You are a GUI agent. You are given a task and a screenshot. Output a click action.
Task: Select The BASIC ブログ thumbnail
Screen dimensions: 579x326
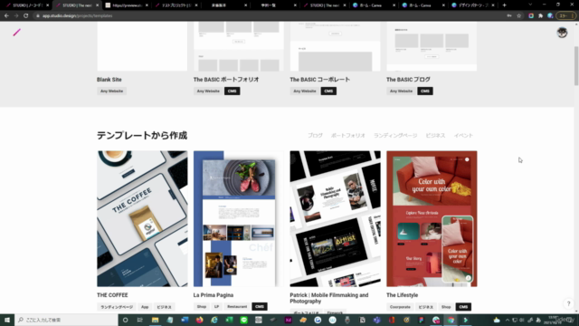pos(432,46)
